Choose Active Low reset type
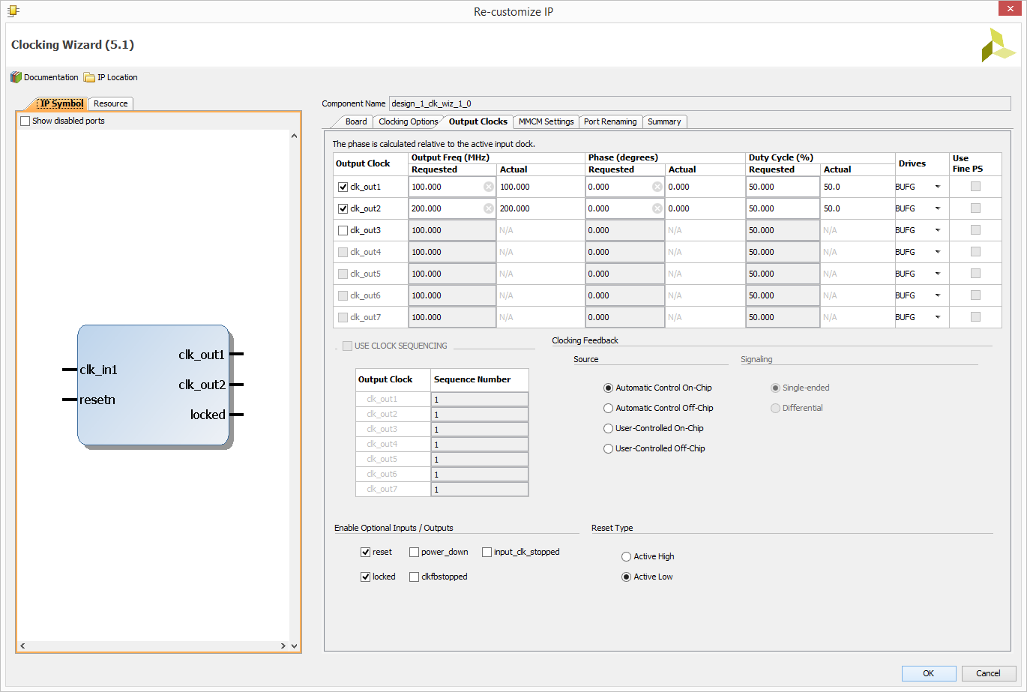The width and height of the screenshot is (1027, 692). pos(627,577)
